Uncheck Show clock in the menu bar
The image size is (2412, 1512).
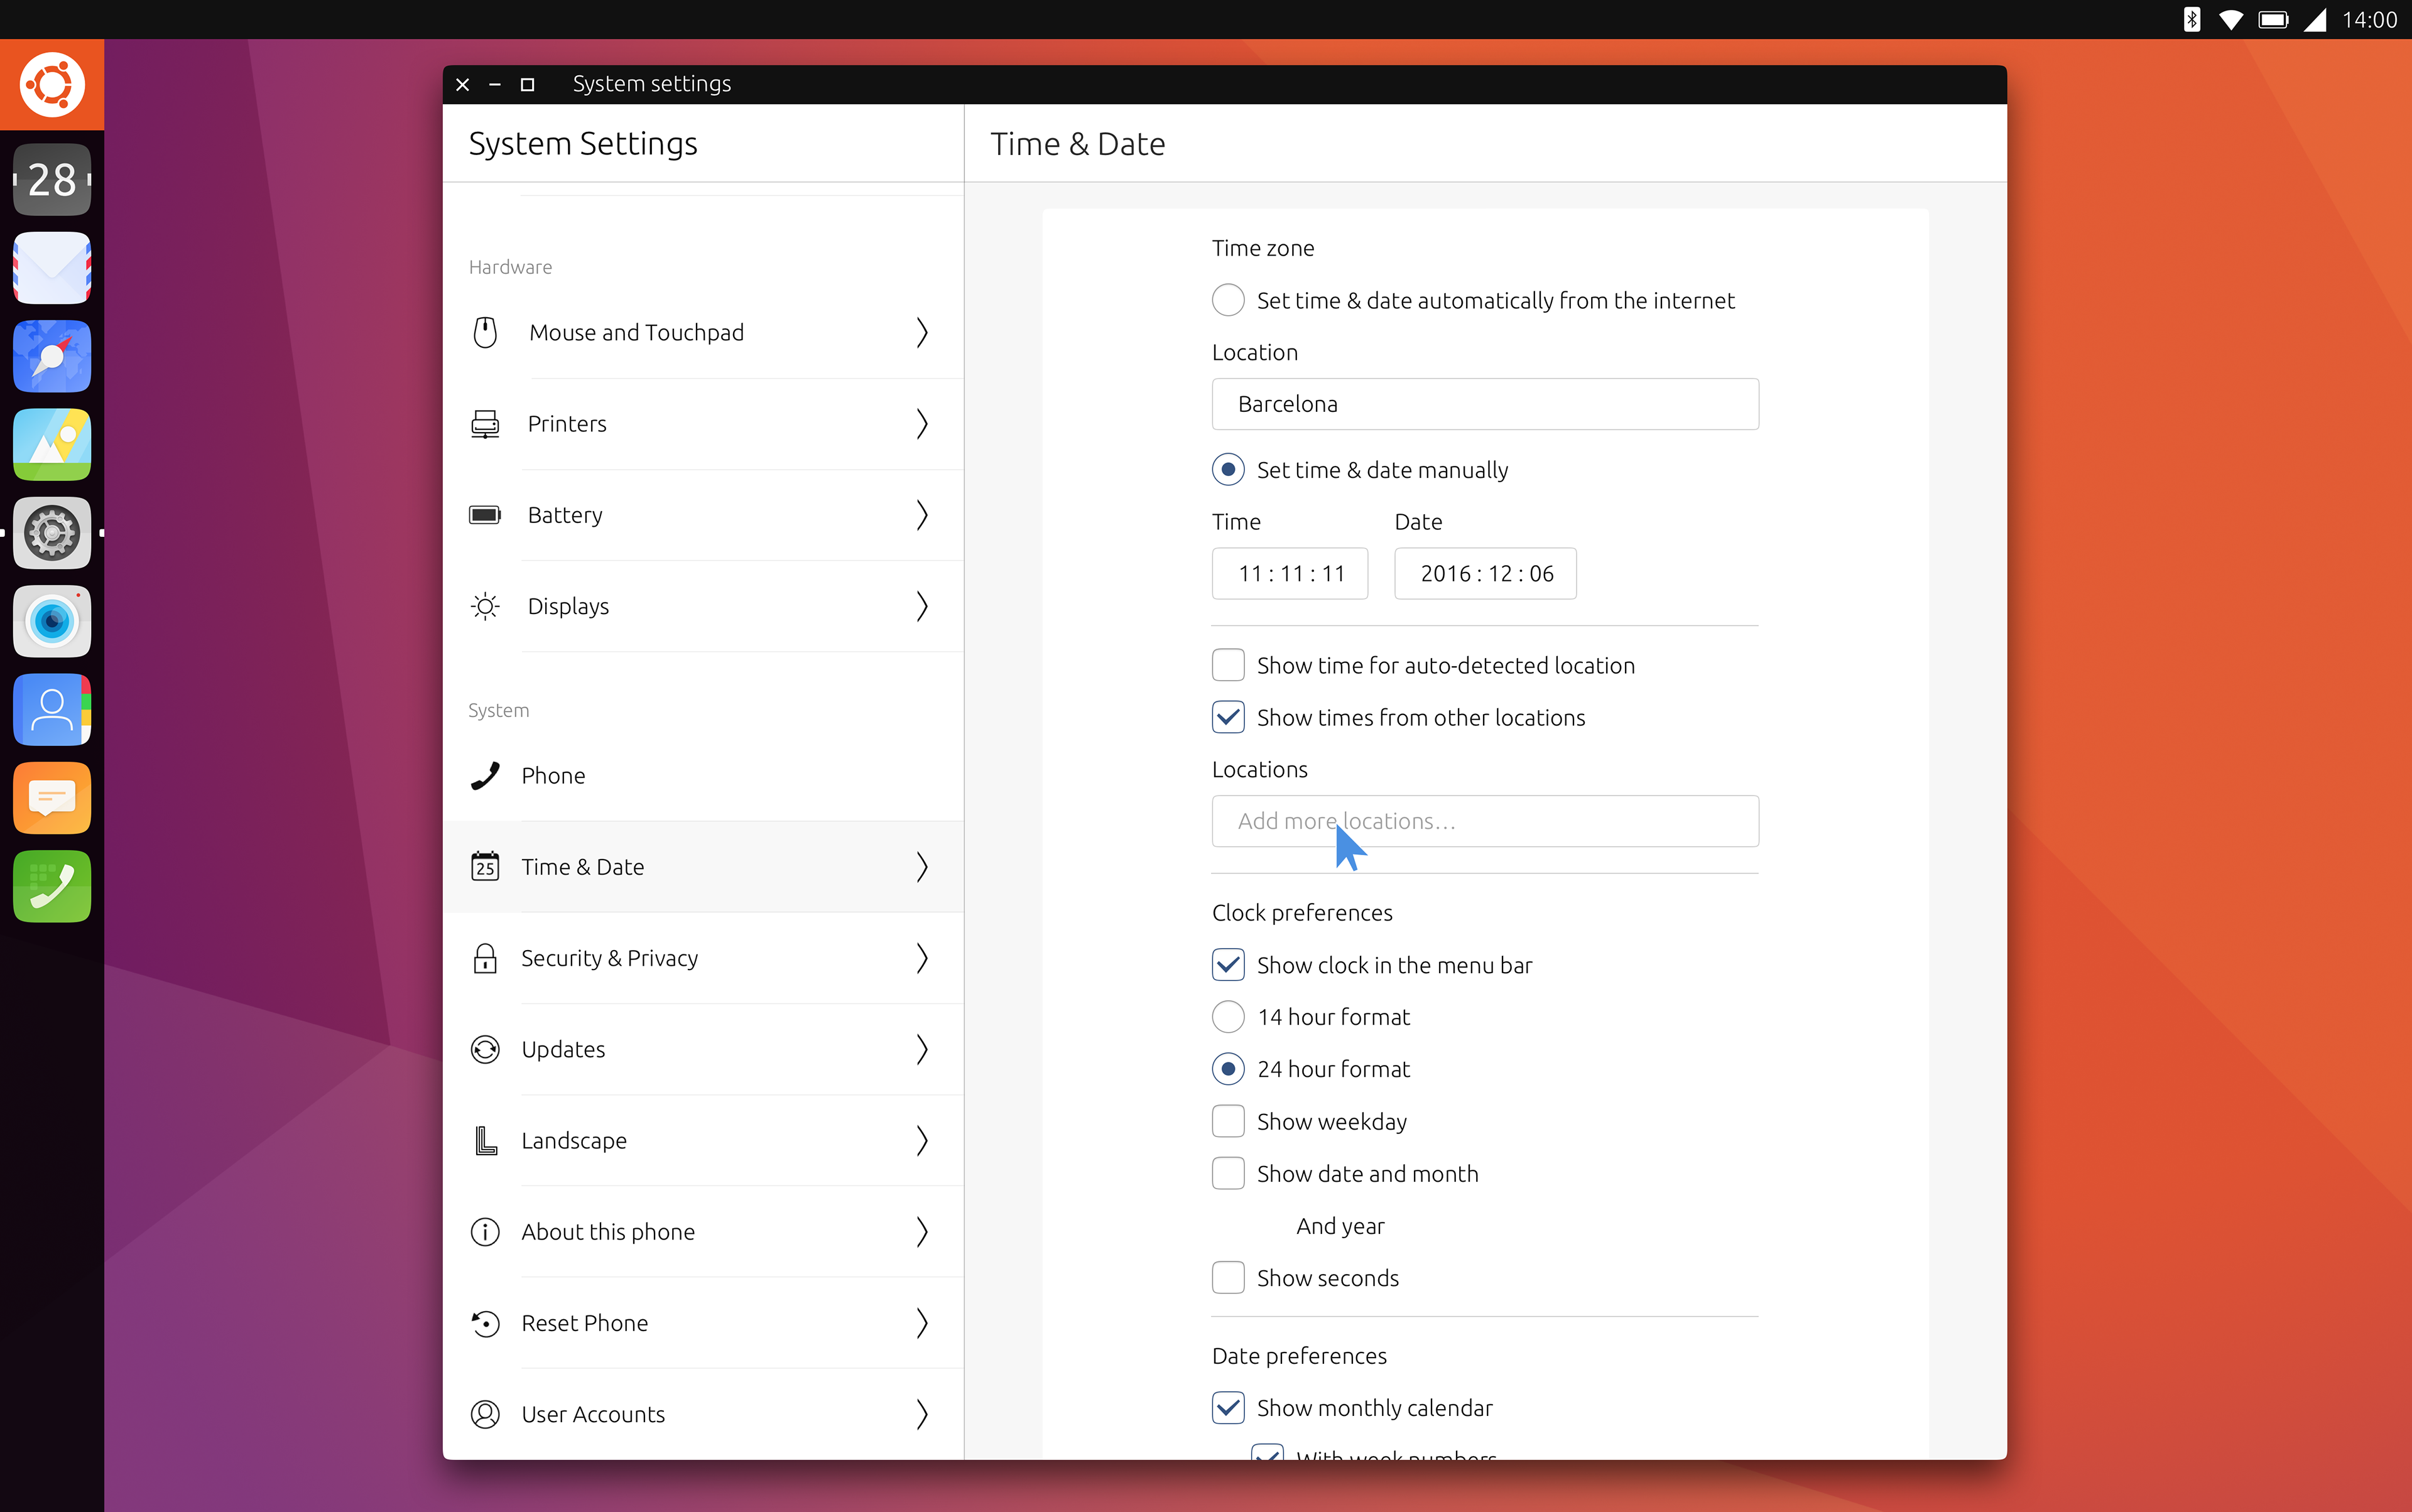tap(1229, 965)
